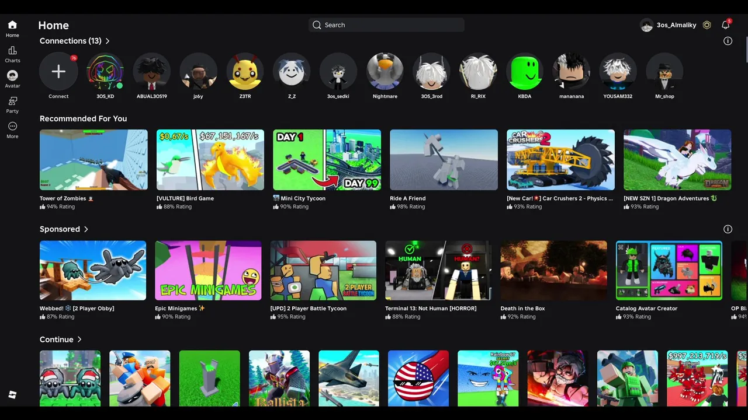Viewport: 748px width, 420px height.
Task: Open the Ballista game in Continue
Action: coord(279,378)
